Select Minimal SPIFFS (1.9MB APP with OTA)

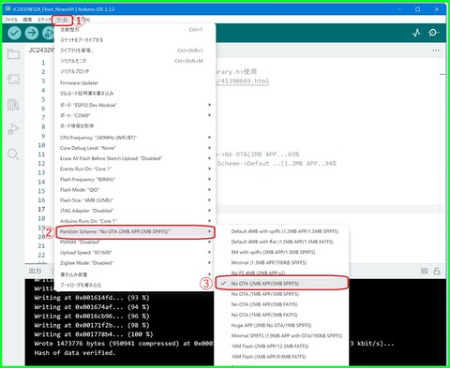click(281, 336)
